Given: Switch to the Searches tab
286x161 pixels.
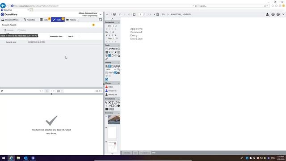Looking at the screenshot, I should (29, 20).
